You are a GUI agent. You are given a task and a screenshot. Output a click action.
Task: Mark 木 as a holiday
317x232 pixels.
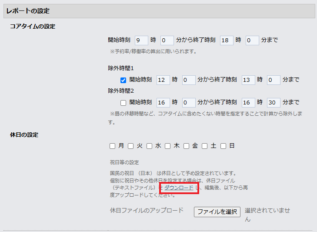pos(168,146)
